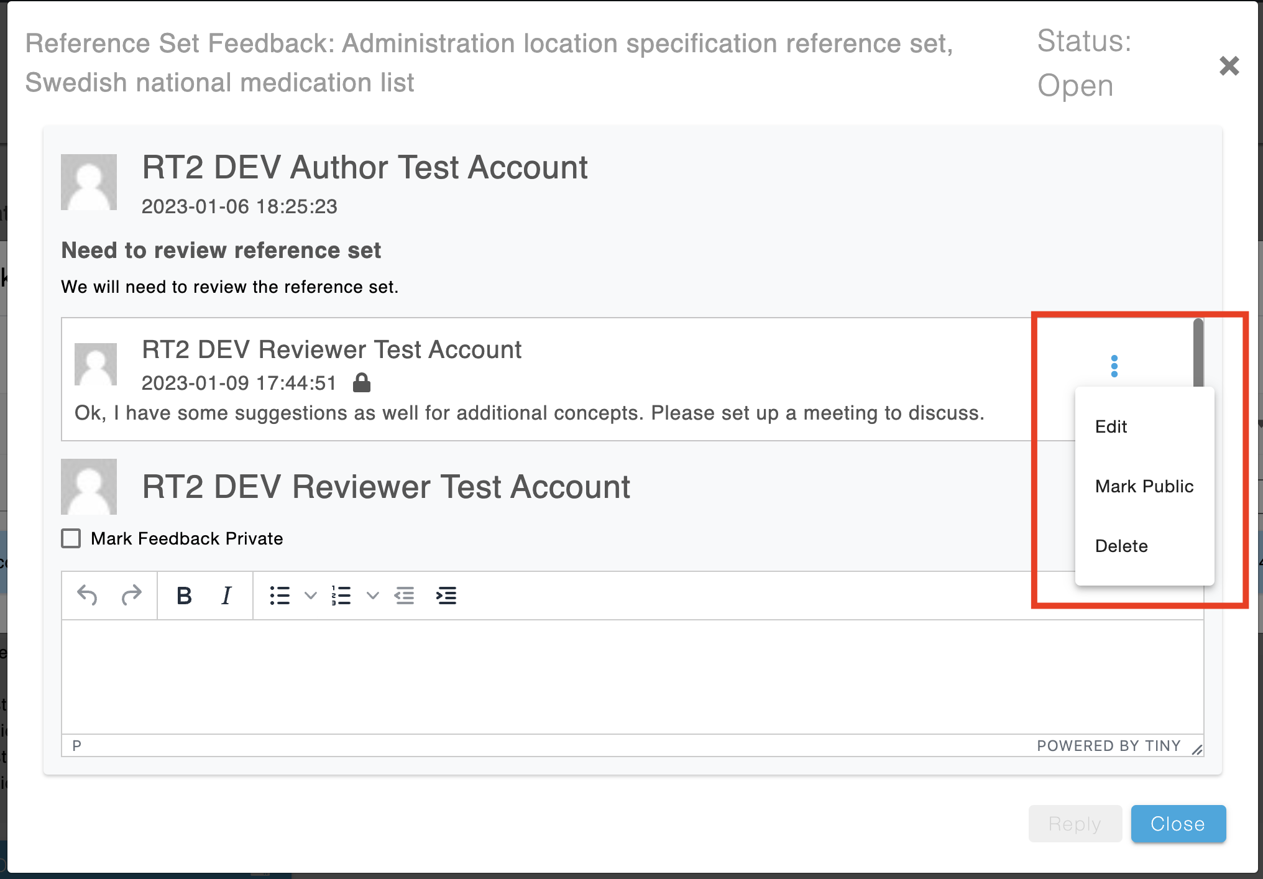Toggle italic formatting in the editor
Viewport: 1263px width, 879px height.
(x=226, y=596)
